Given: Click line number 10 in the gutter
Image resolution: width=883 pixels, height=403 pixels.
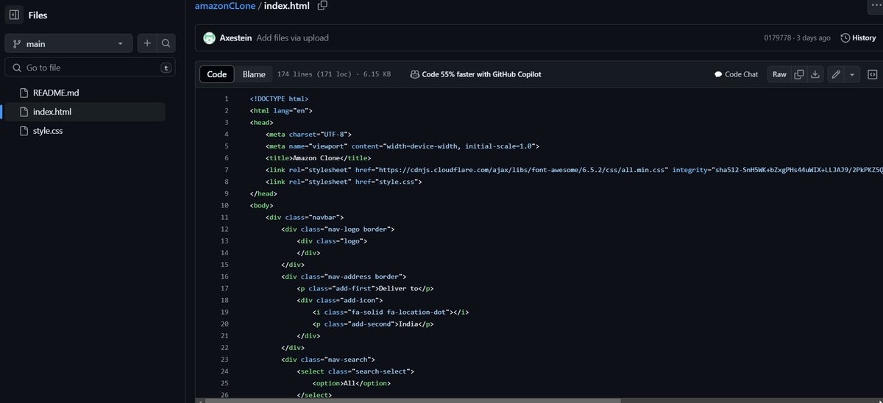Looking at the screenshot, I should click(224, 205).
